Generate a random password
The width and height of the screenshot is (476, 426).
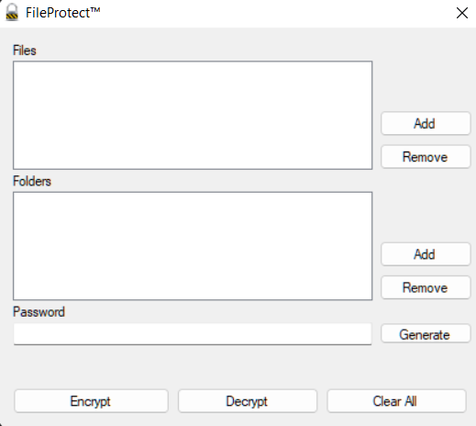click(426, 334)
